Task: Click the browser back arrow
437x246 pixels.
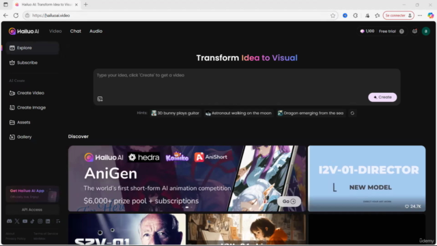Action: click(x=5, y=15)
